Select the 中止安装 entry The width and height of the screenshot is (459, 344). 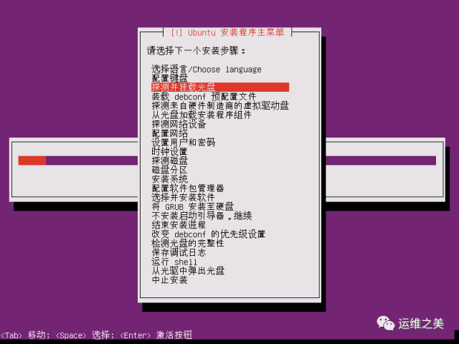click(x=169, y=280)
